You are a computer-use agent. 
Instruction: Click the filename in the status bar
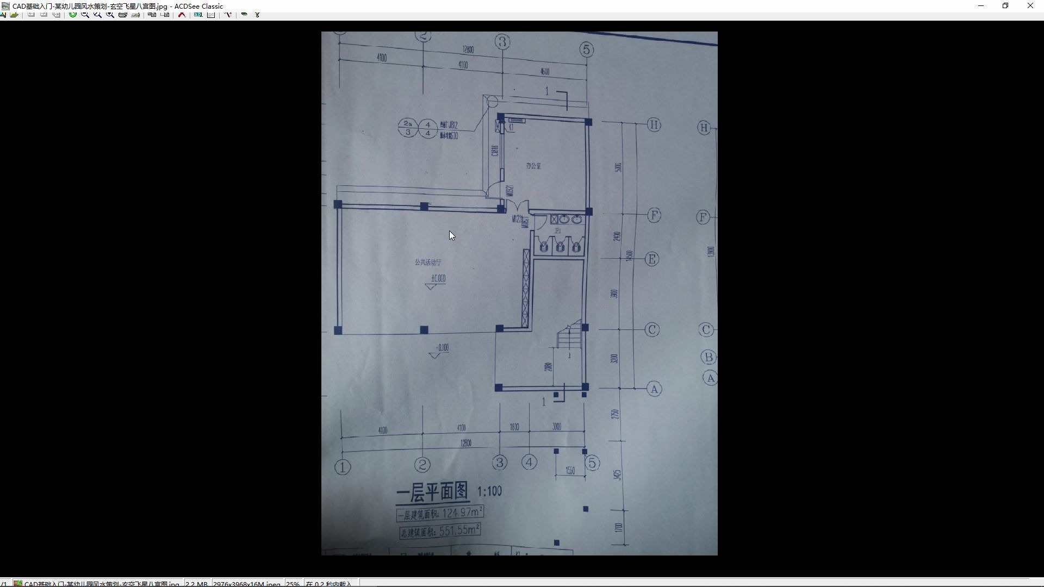[101, 584]
